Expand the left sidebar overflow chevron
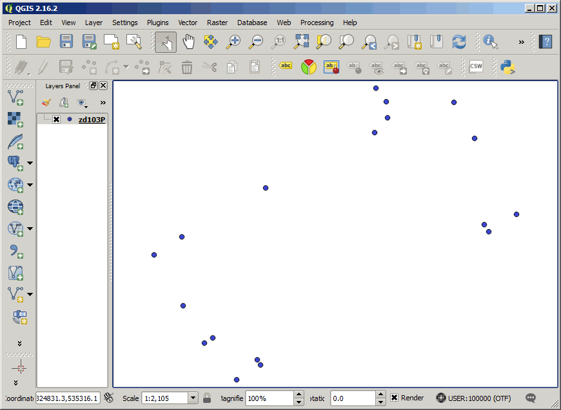Viewport: 561px width, 410px height. 20,344
